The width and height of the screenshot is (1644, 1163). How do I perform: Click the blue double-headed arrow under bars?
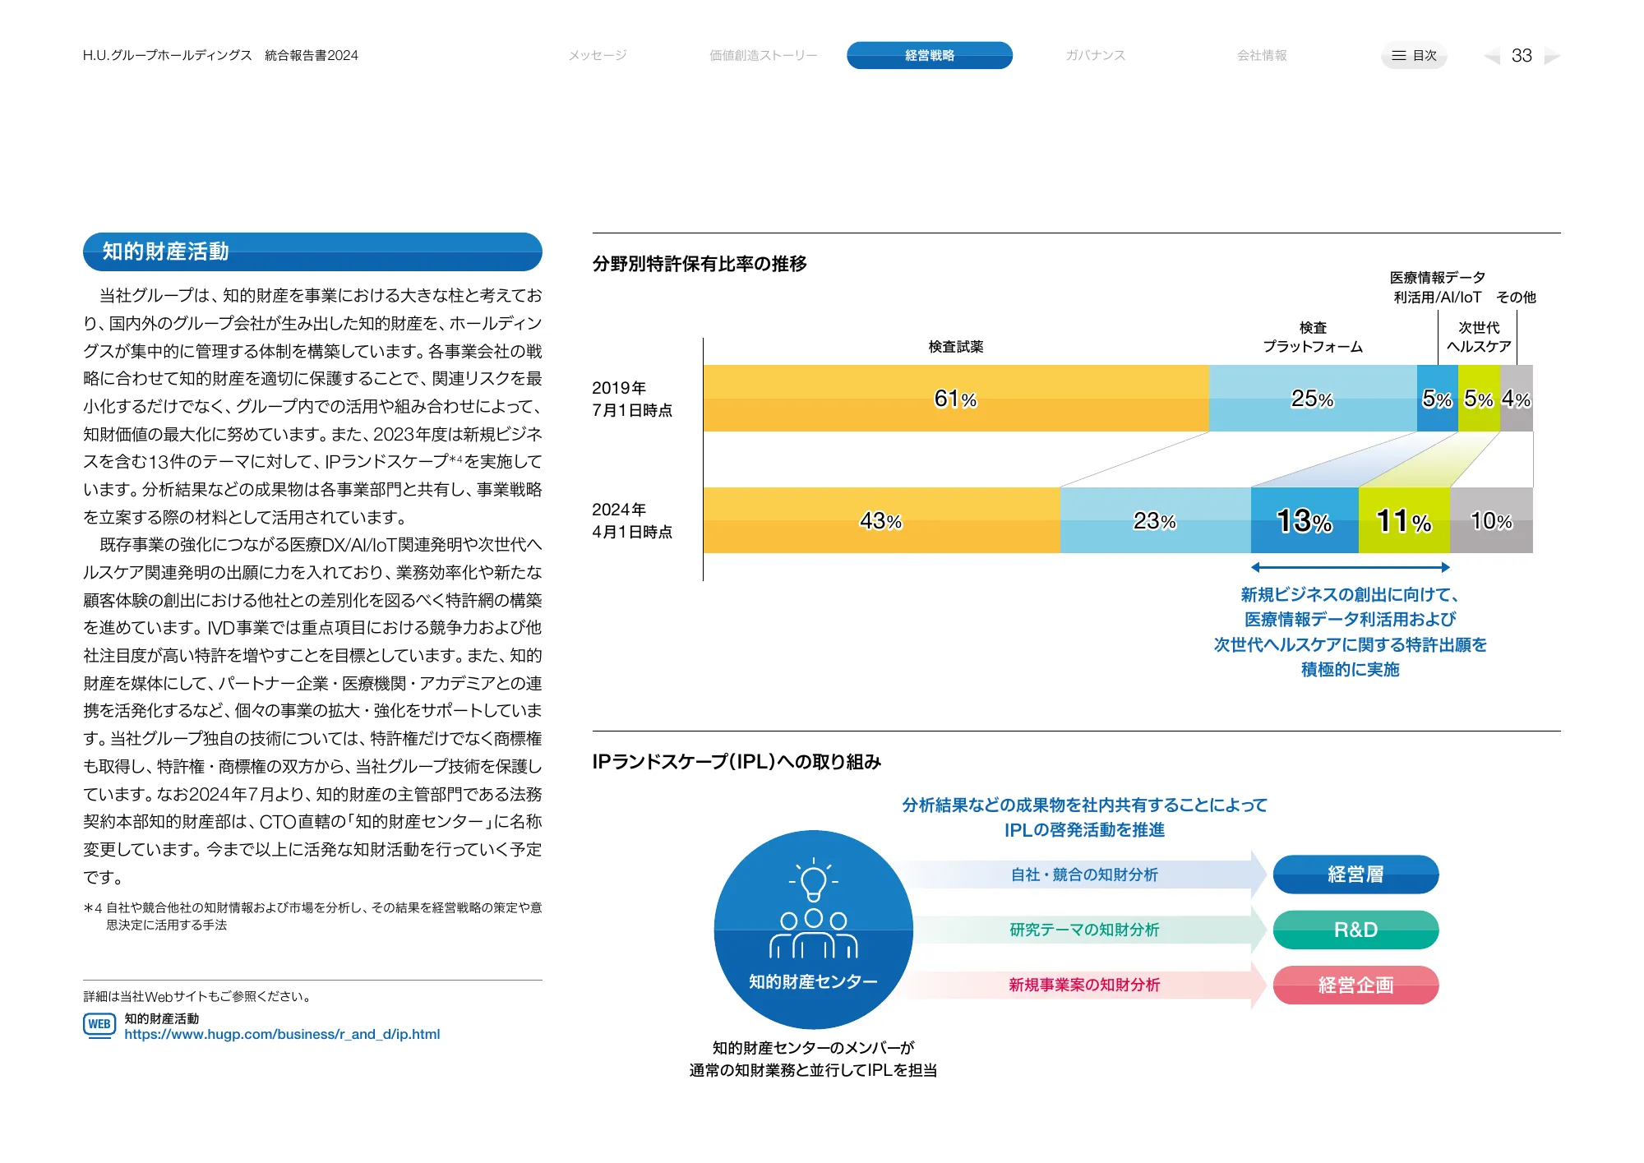point(1350,567)
